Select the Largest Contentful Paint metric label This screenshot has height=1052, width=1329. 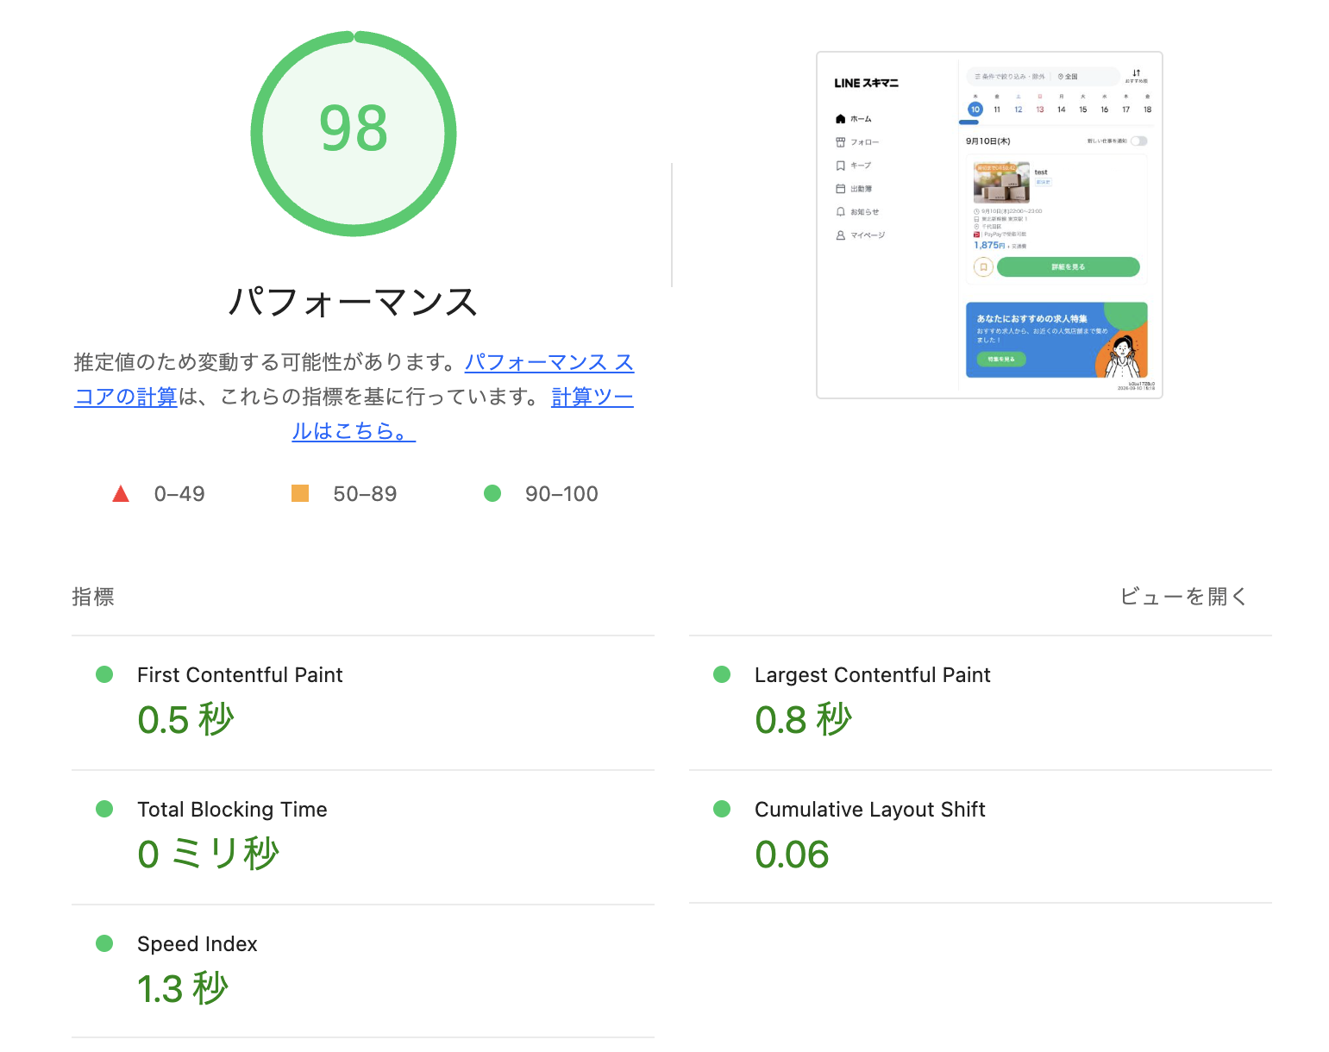873,675
